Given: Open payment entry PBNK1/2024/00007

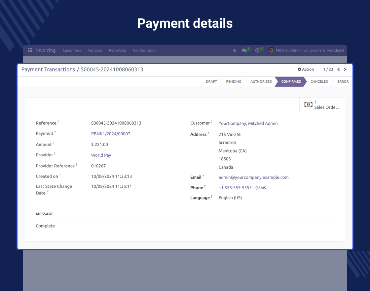Looking at the screenshot, I should [111, 134].
